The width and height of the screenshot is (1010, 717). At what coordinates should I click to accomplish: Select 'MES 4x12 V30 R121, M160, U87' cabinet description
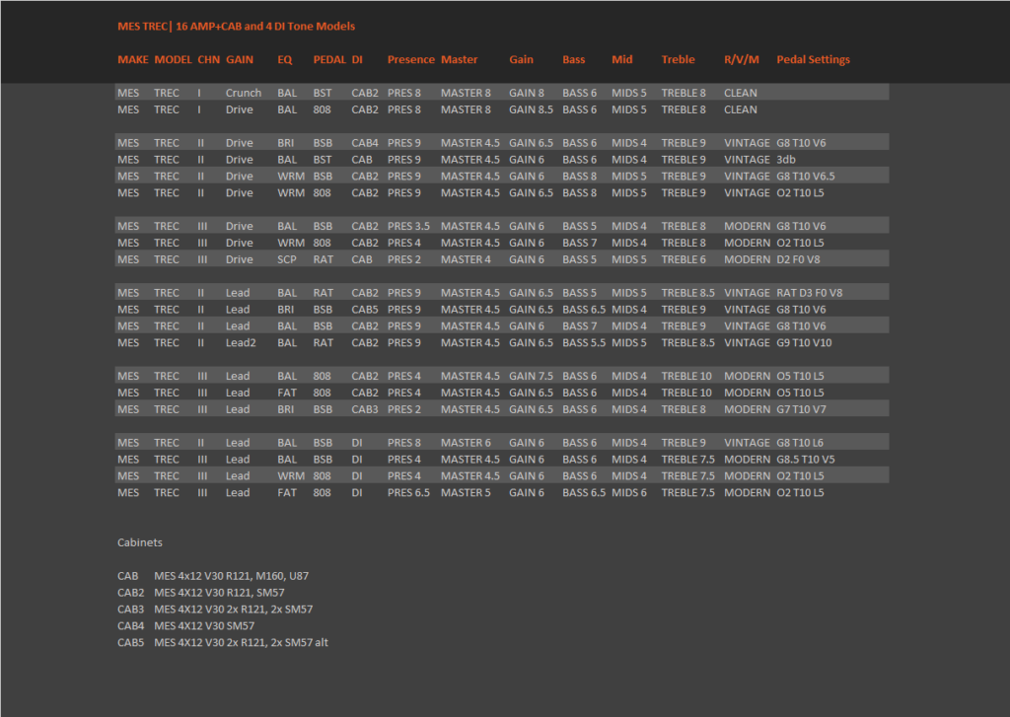coord(231,576)
